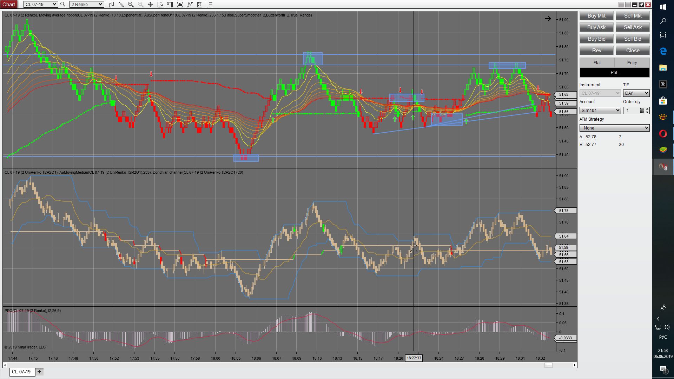674x379 pixels.
Task: Open the data box icon
Action: (160, 5)
